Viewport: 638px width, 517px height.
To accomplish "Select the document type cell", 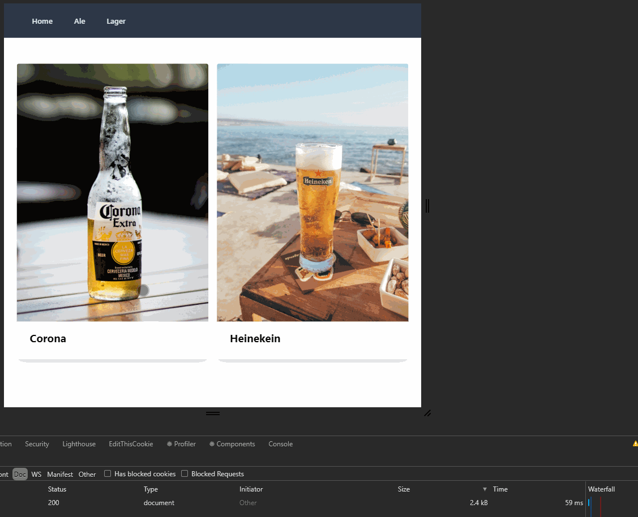I will click(159, 503).
